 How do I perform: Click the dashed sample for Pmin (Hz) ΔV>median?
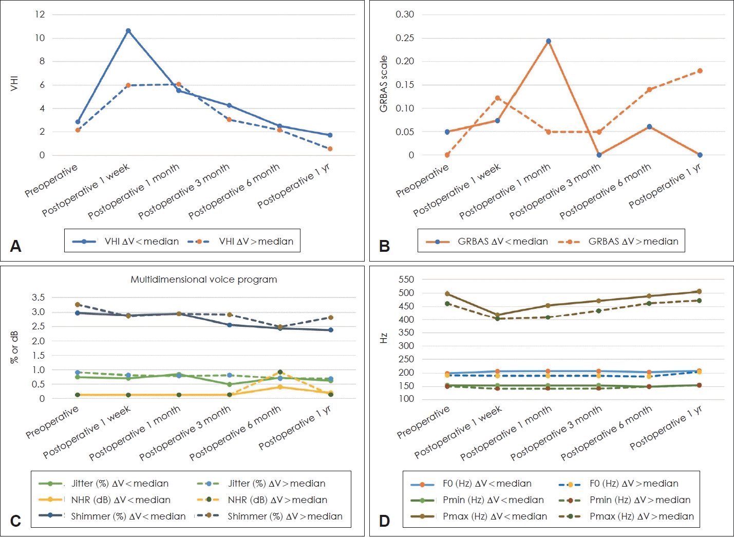570,500
